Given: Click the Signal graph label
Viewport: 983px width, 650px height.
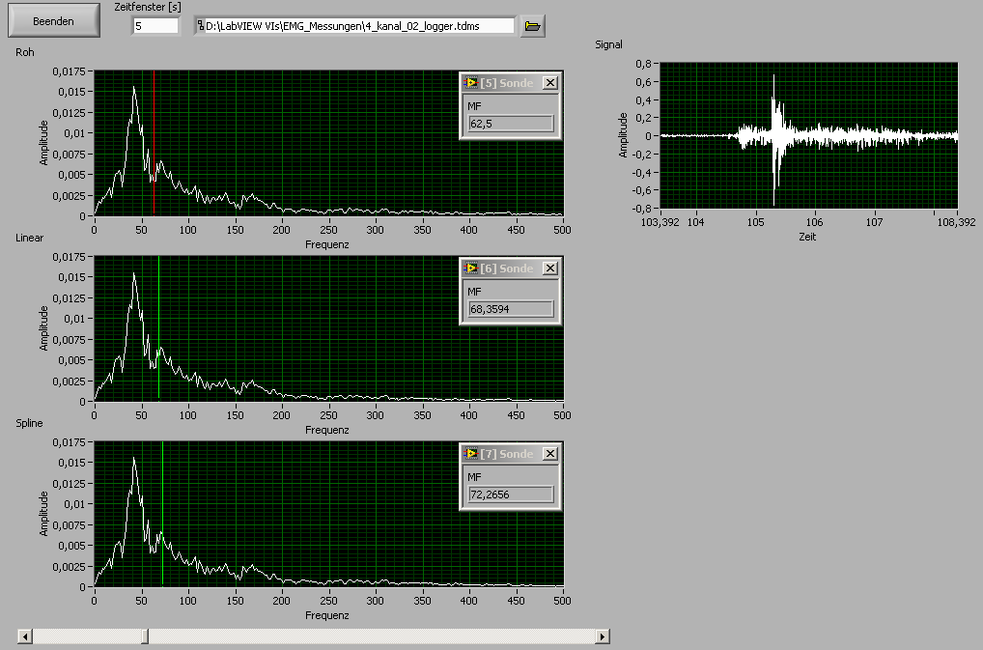Looking at the screenshot, I should [608, 44].
